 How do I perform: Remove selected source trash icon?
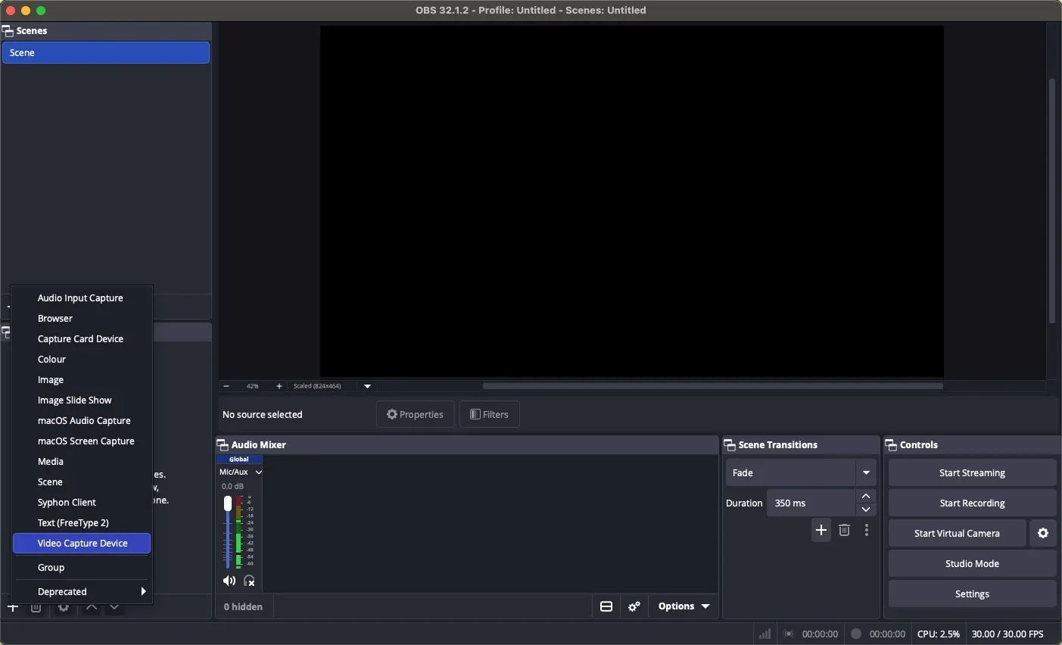click(36, 609)
